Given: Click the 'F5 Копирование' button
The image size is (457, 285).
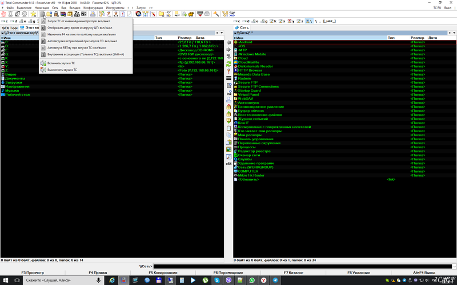Looking at the screenshot, I should (163, 273).
